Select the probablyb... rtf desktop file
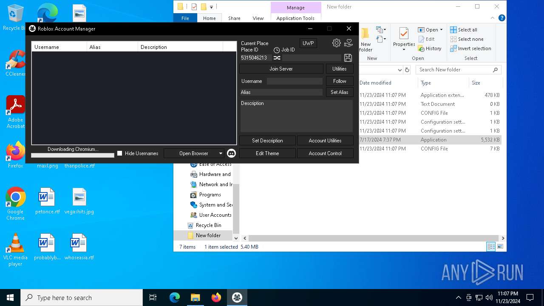The width and height of the screenshot is (544, 306). pyautogui.click(x=47, y=247)
